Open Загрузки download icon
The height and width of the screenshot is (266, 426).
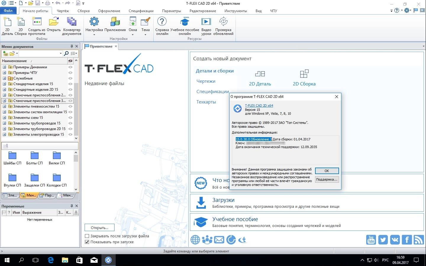coord(201,203)
